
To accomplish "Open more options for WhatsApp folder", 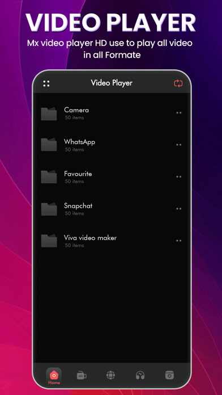I will [x=179, y=145].
